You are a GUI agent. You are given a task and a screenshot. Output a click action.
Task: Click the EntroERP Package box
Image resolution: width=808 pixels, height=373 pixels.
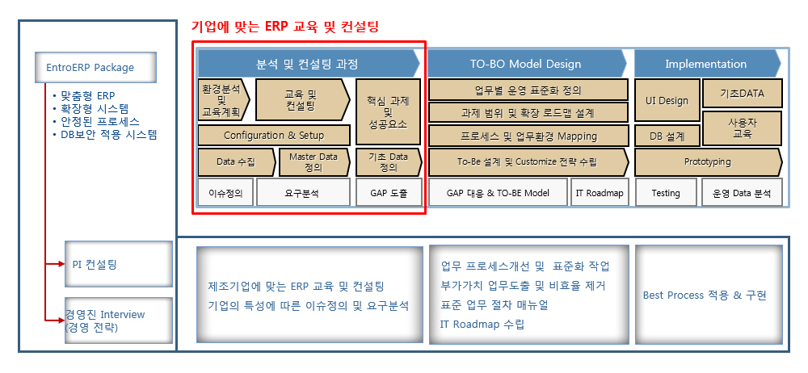click(96, 68)
